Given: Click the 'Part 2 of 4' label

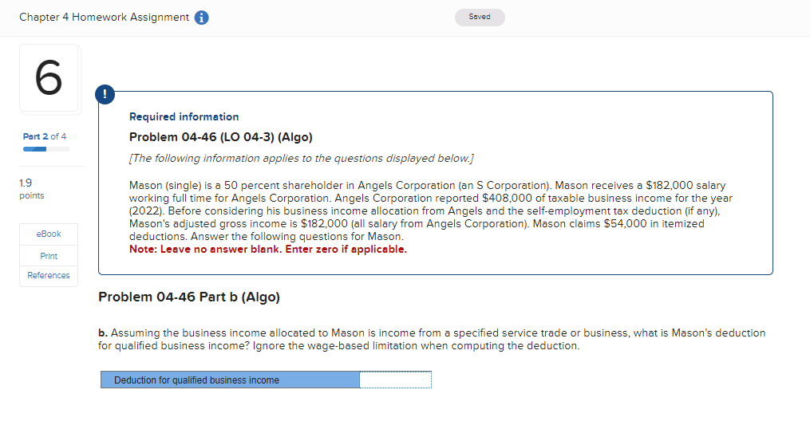Looking at the screenshot, I should pos(45,136).
